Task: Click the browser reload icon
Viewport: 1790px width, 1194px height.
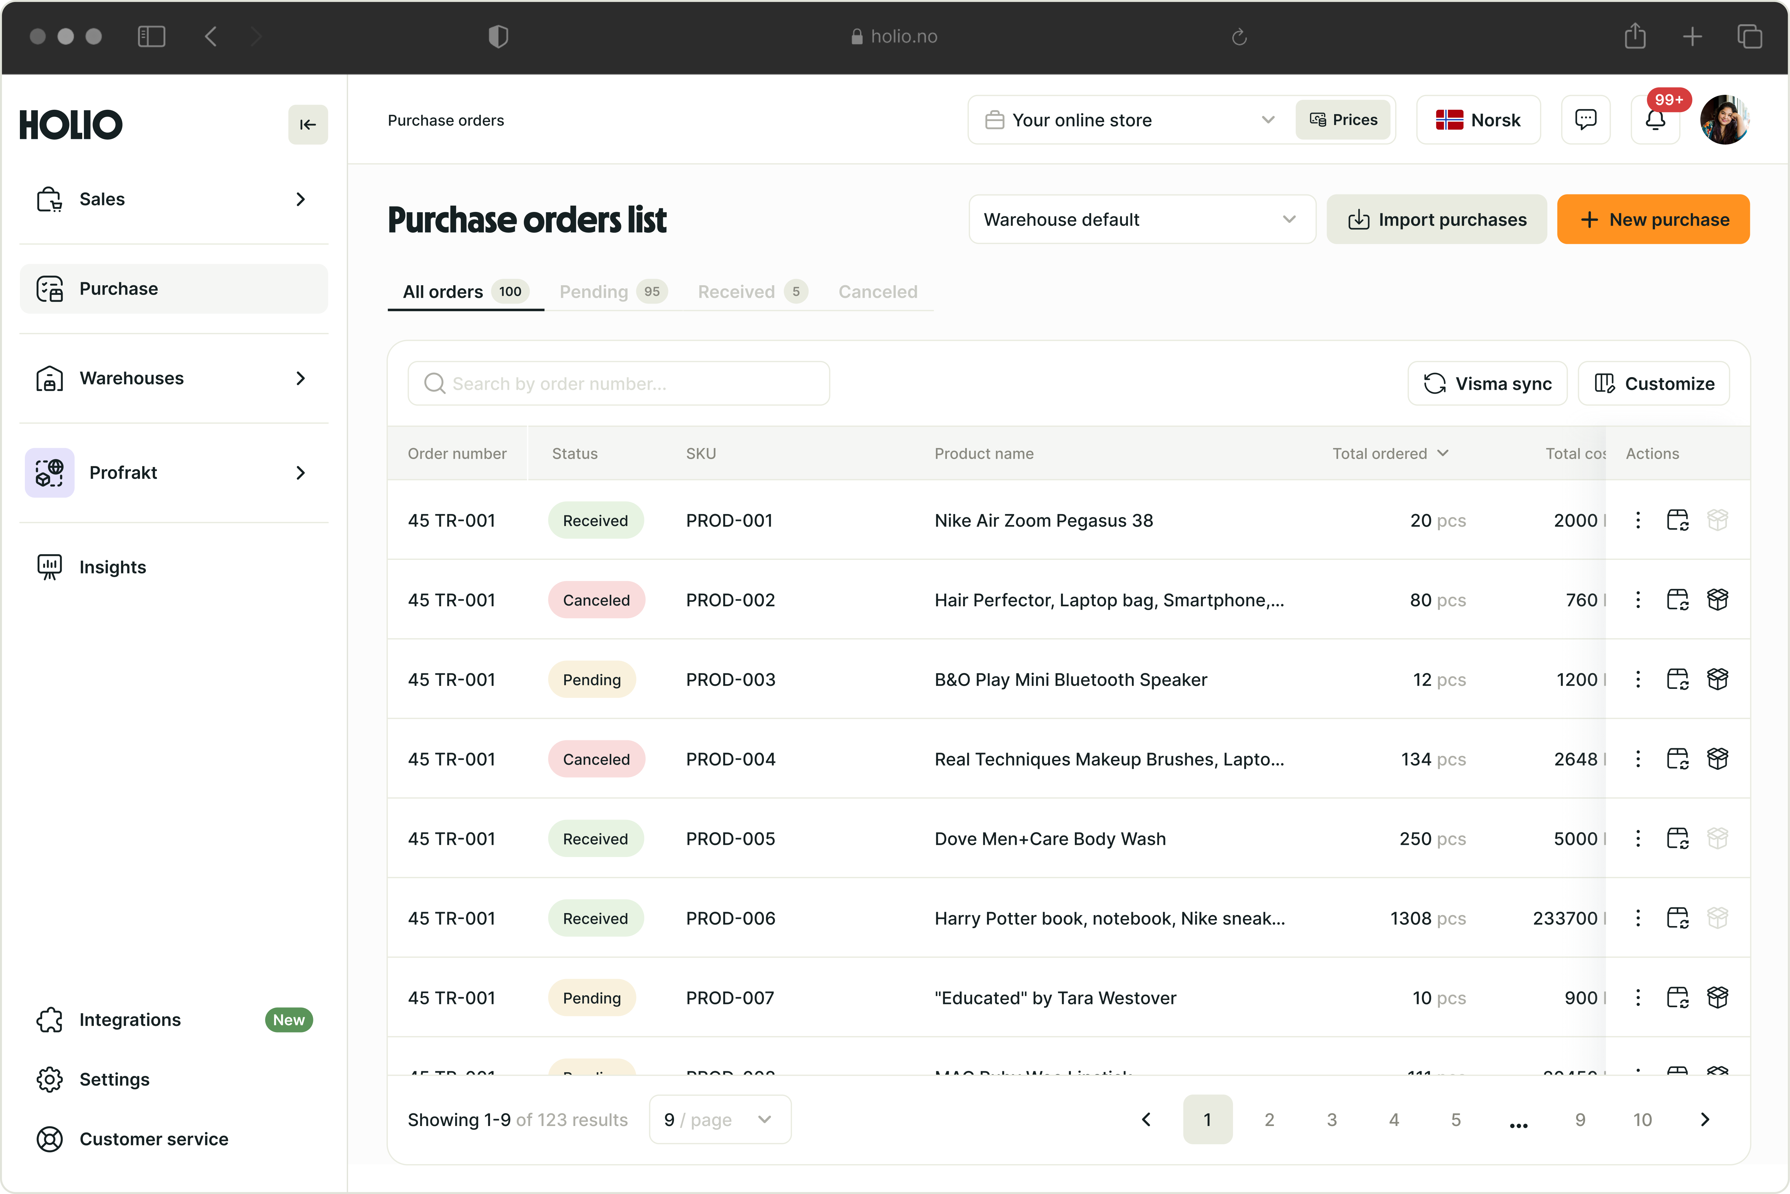Action: click(1239, 36)
